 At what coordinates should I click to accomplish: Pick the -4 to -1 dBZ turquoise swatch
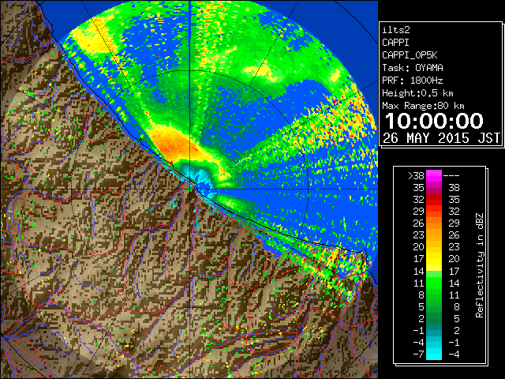(434, 342)
